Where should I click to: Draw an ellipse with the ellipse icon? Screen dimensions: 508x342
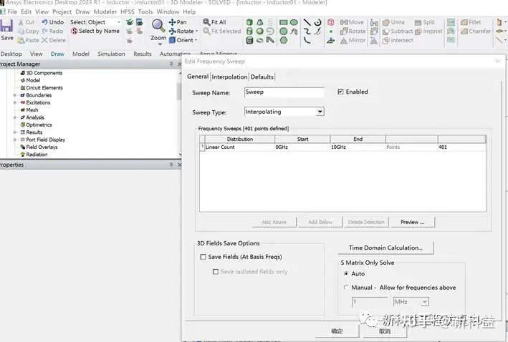point(294,22)
